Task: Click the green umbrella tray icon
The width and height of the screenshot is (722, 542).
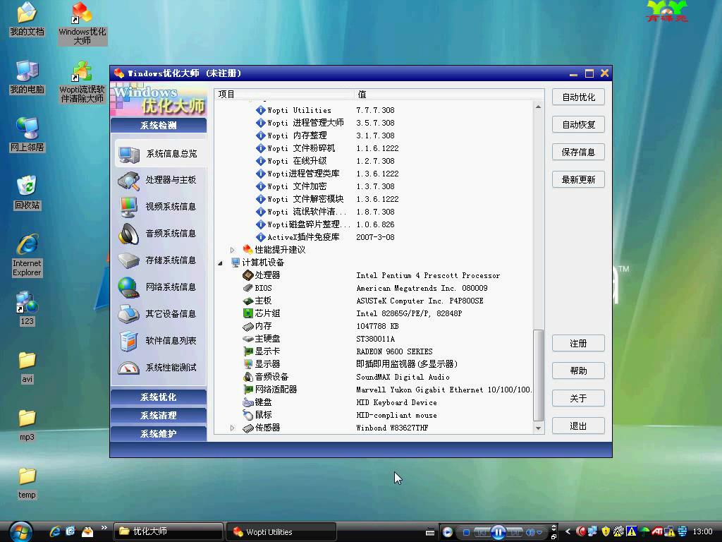Action: tap(644, 531)
